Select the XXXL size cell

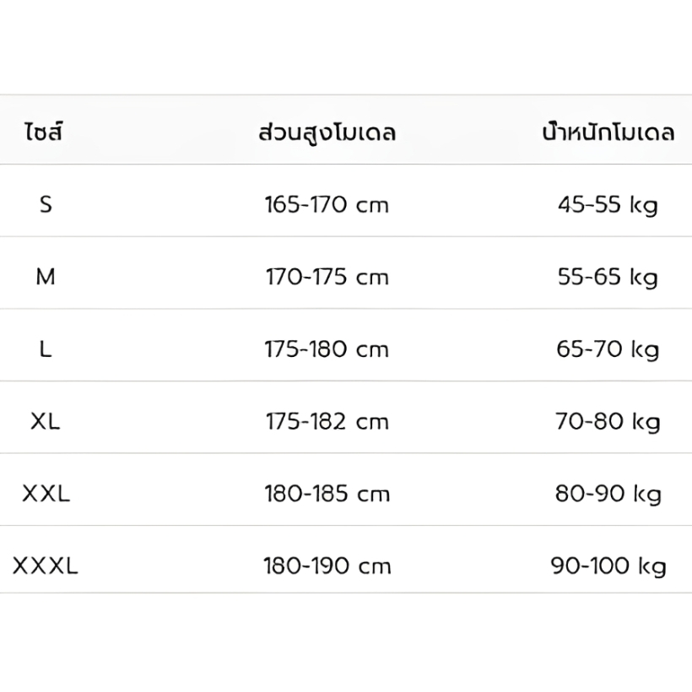coord(46,565)
